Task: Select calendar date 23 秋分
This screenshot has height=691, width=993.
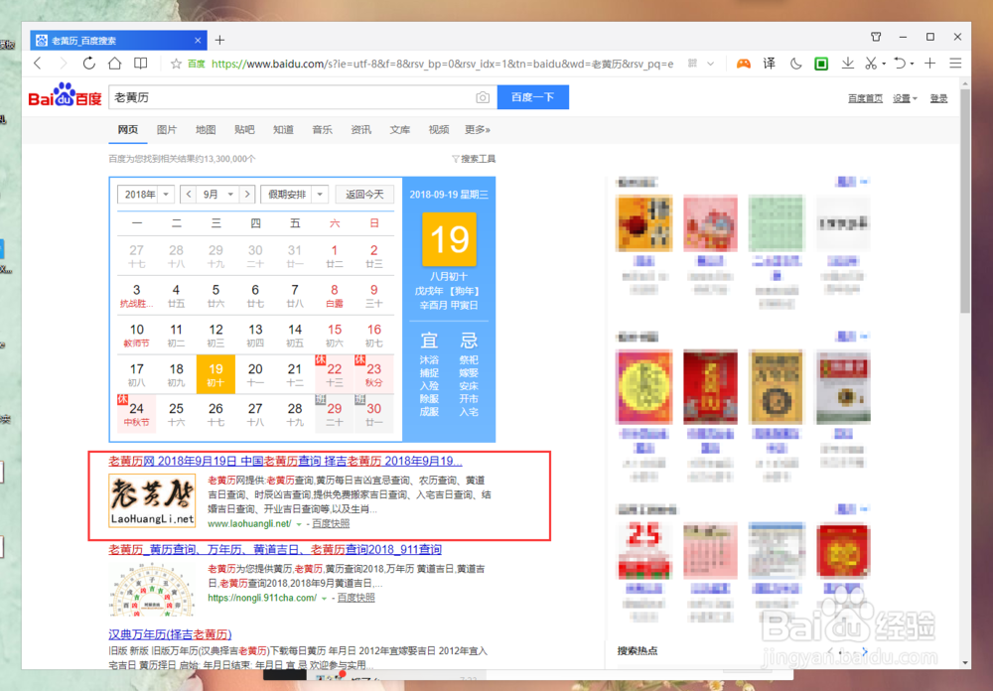Action: pyautogui.click(x=373, y=373)
